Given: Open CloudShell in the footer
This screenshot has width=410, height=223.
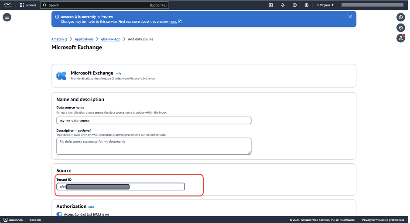Looking at the screenshot, I should [x=13, y=220].
